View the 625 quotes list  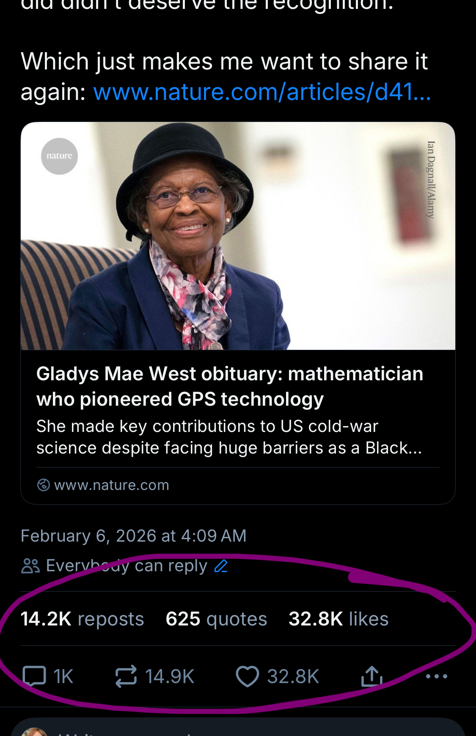[216, 619]
